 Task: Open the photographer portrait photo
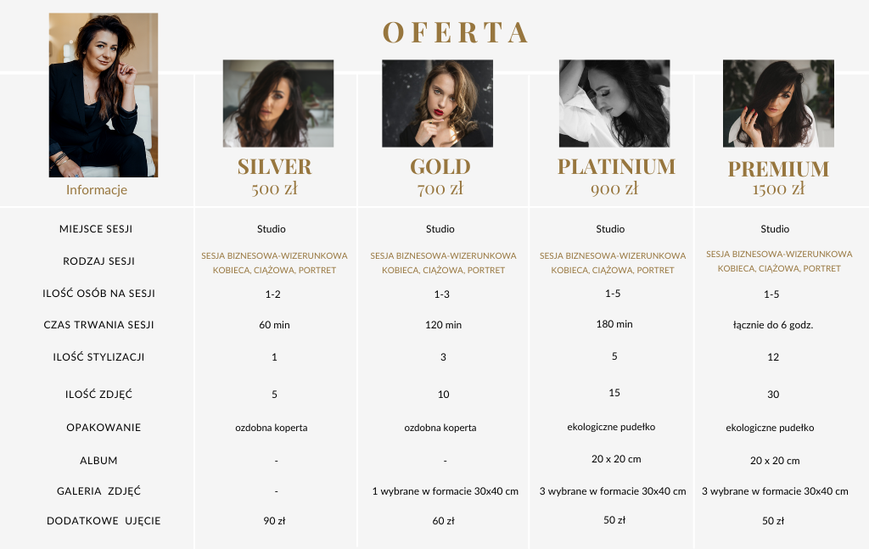(x=104, y=95)
